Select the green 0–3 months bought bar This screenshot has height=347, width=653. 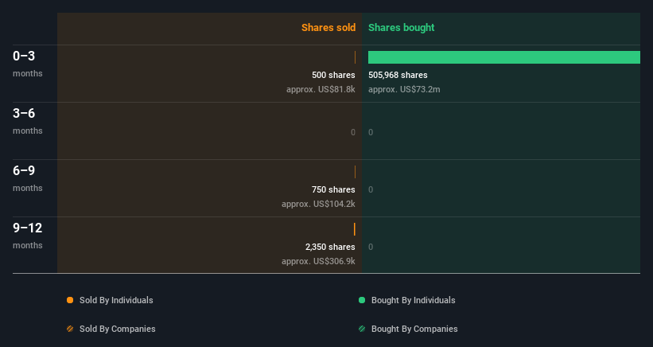(x=504, y=57)
